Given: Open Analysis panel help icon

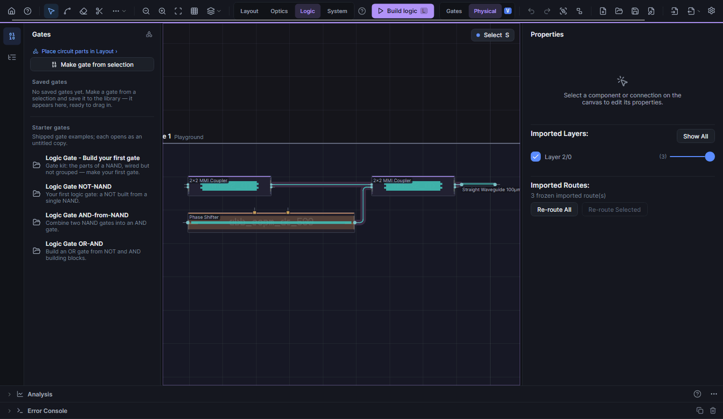Looking at the screenshot, I should coord(697,394).
